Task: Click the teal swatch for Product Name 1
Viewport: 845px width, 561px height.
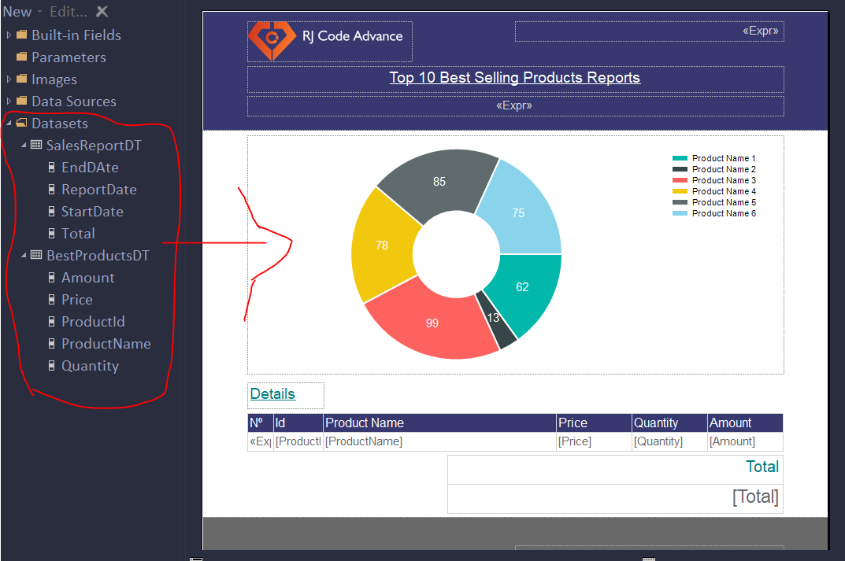Action: (x=678, y=157)
